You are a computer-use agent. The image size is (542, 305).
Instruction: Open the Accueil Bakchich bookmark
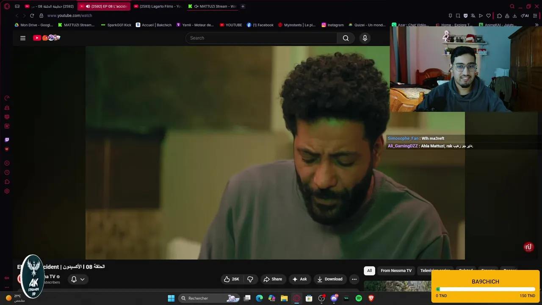click(x=154, y=25)
